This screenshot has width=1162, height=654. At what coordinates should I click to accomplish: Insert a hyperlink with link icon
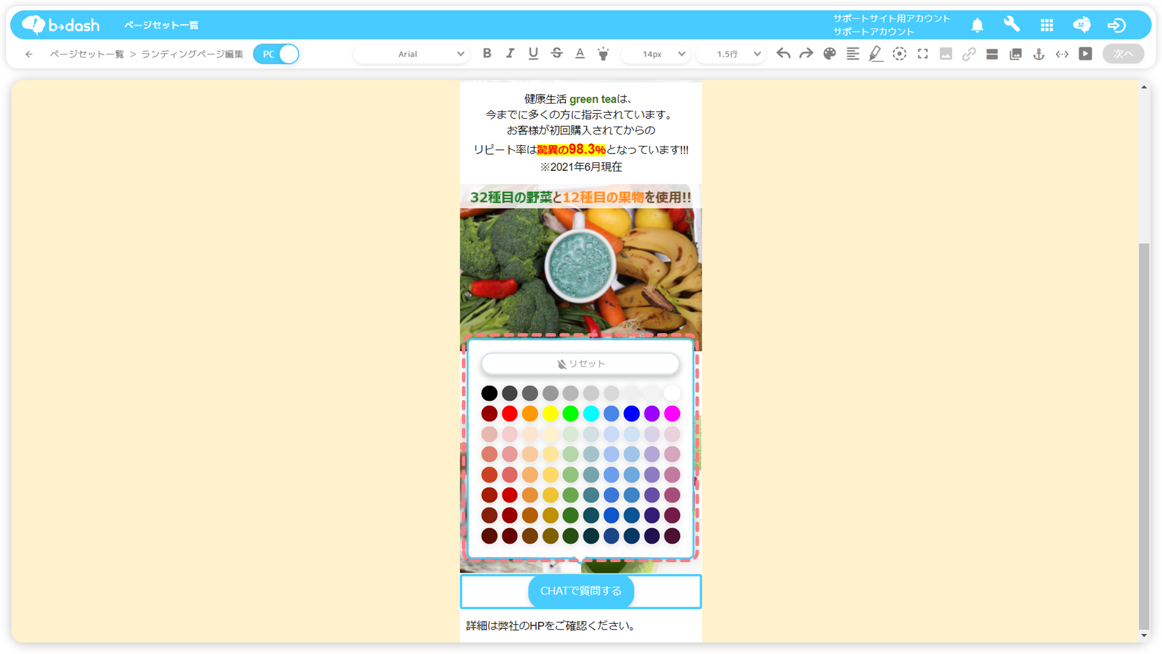tap(969, 54)
